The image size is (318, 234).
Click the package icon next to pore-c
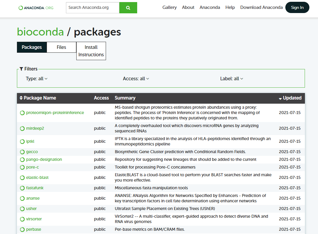pos(22,167)
